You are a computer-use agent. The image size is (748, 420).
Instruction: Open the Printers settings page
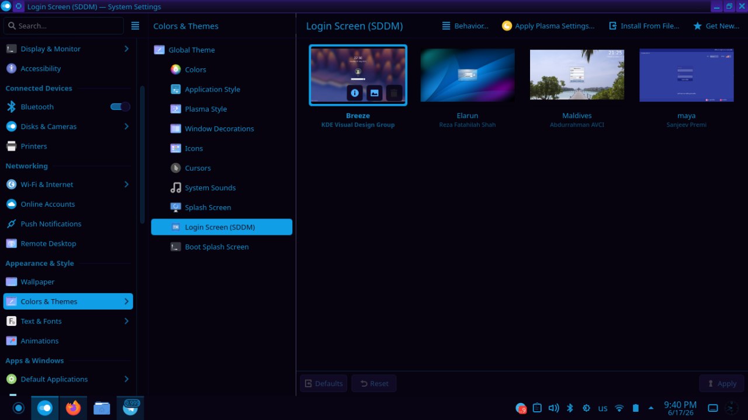click(x=68, y=146)
